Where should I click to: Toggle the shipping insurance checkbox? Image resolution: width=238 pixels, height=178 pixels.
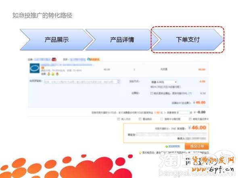point(151,93)
